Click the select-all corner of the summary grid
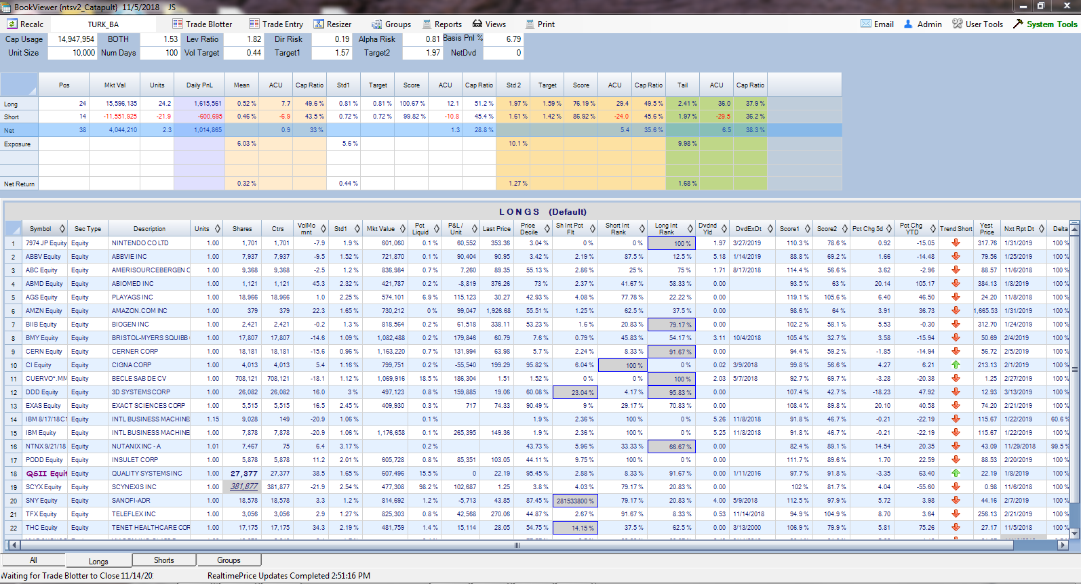The width and height of the screenshot is (1081, 584). pyautogui.click(x=19, y=85)
